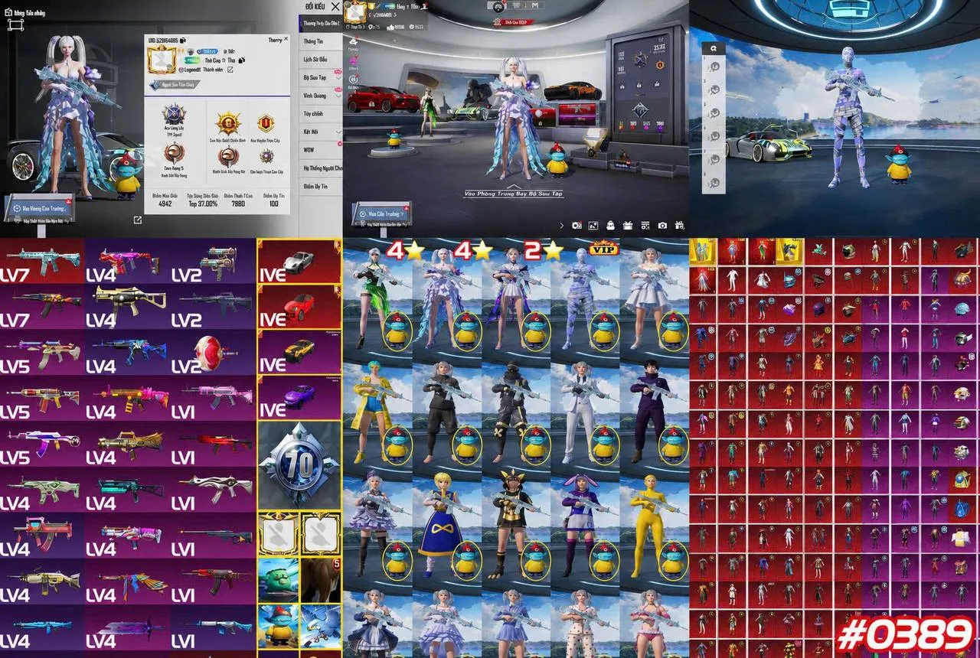Select the pink LVI rifle skin
Image resolution: width=980 pixels, height=658 pixels.
tap(212, 398)
